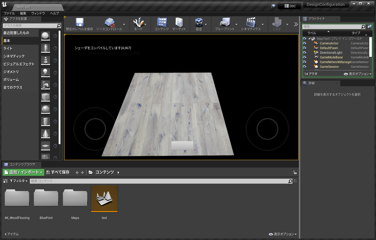Open the ウィンドウ menu
376x240 pixels.
click(x=38, y=13)
